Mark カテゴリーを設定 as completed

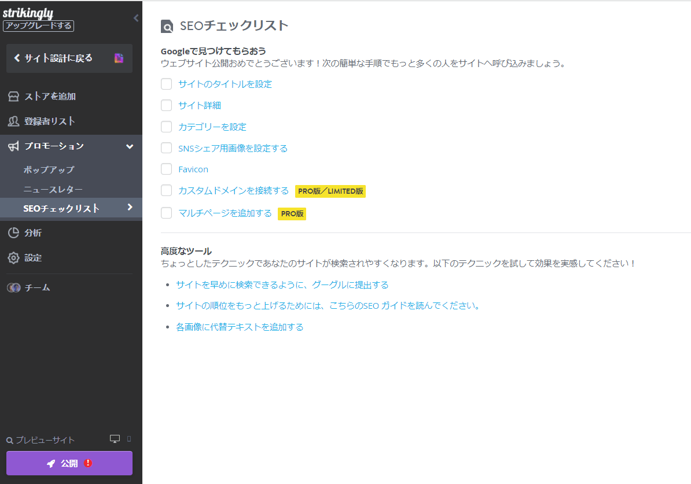(x=166, y=127)
